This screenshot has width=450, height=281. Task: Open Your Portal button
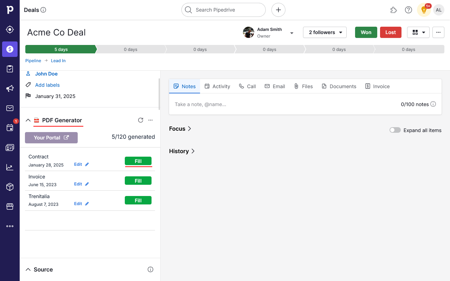tap(51, 138)
